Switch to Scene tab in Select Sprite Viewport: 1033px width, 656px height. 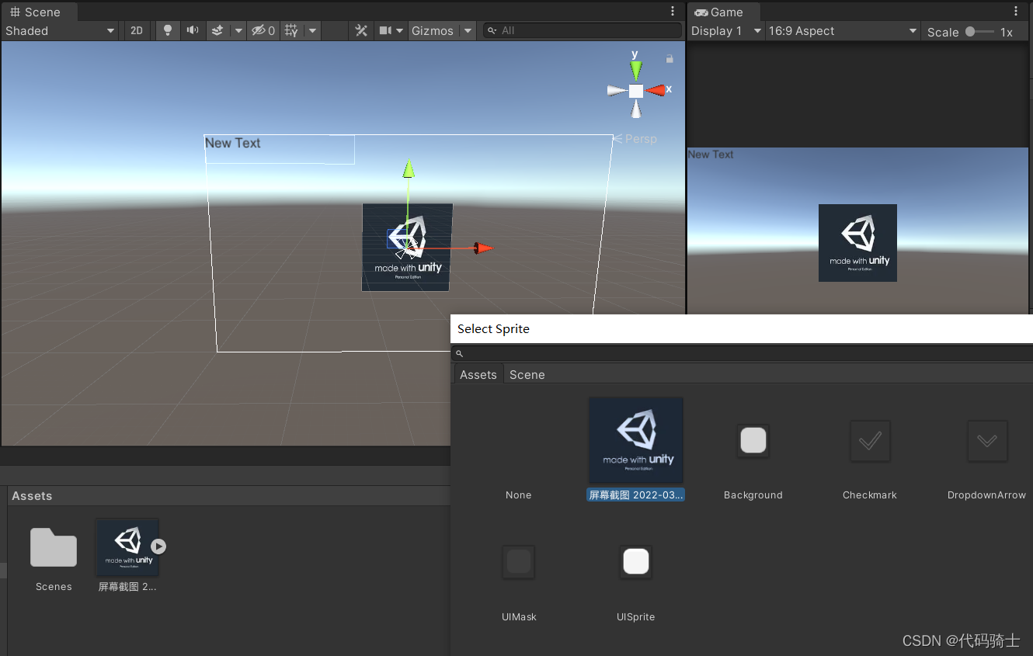pyautogui.click(x=527, y=374)
